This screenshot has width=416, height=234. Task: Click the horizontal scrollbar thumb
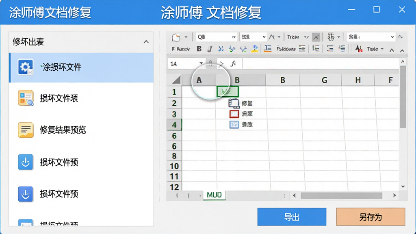pyautogui.click(x=341, y=195)
